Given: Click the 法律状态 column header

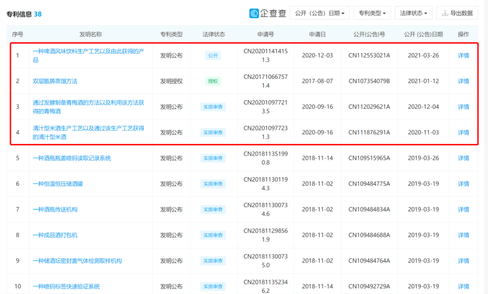Looking at the screenshot, I should point(213,34).
